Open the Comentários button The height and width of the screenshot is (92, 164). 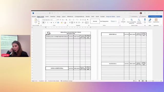pyautogui.click(x=134, y=16)
